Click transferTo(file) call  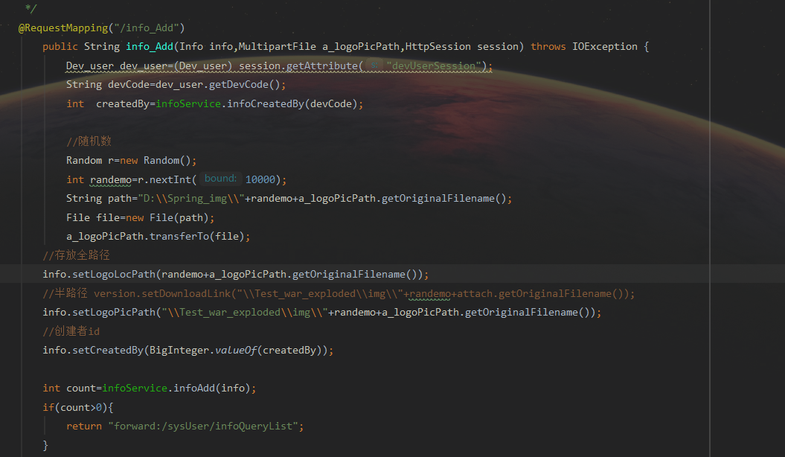coord(196,236)
